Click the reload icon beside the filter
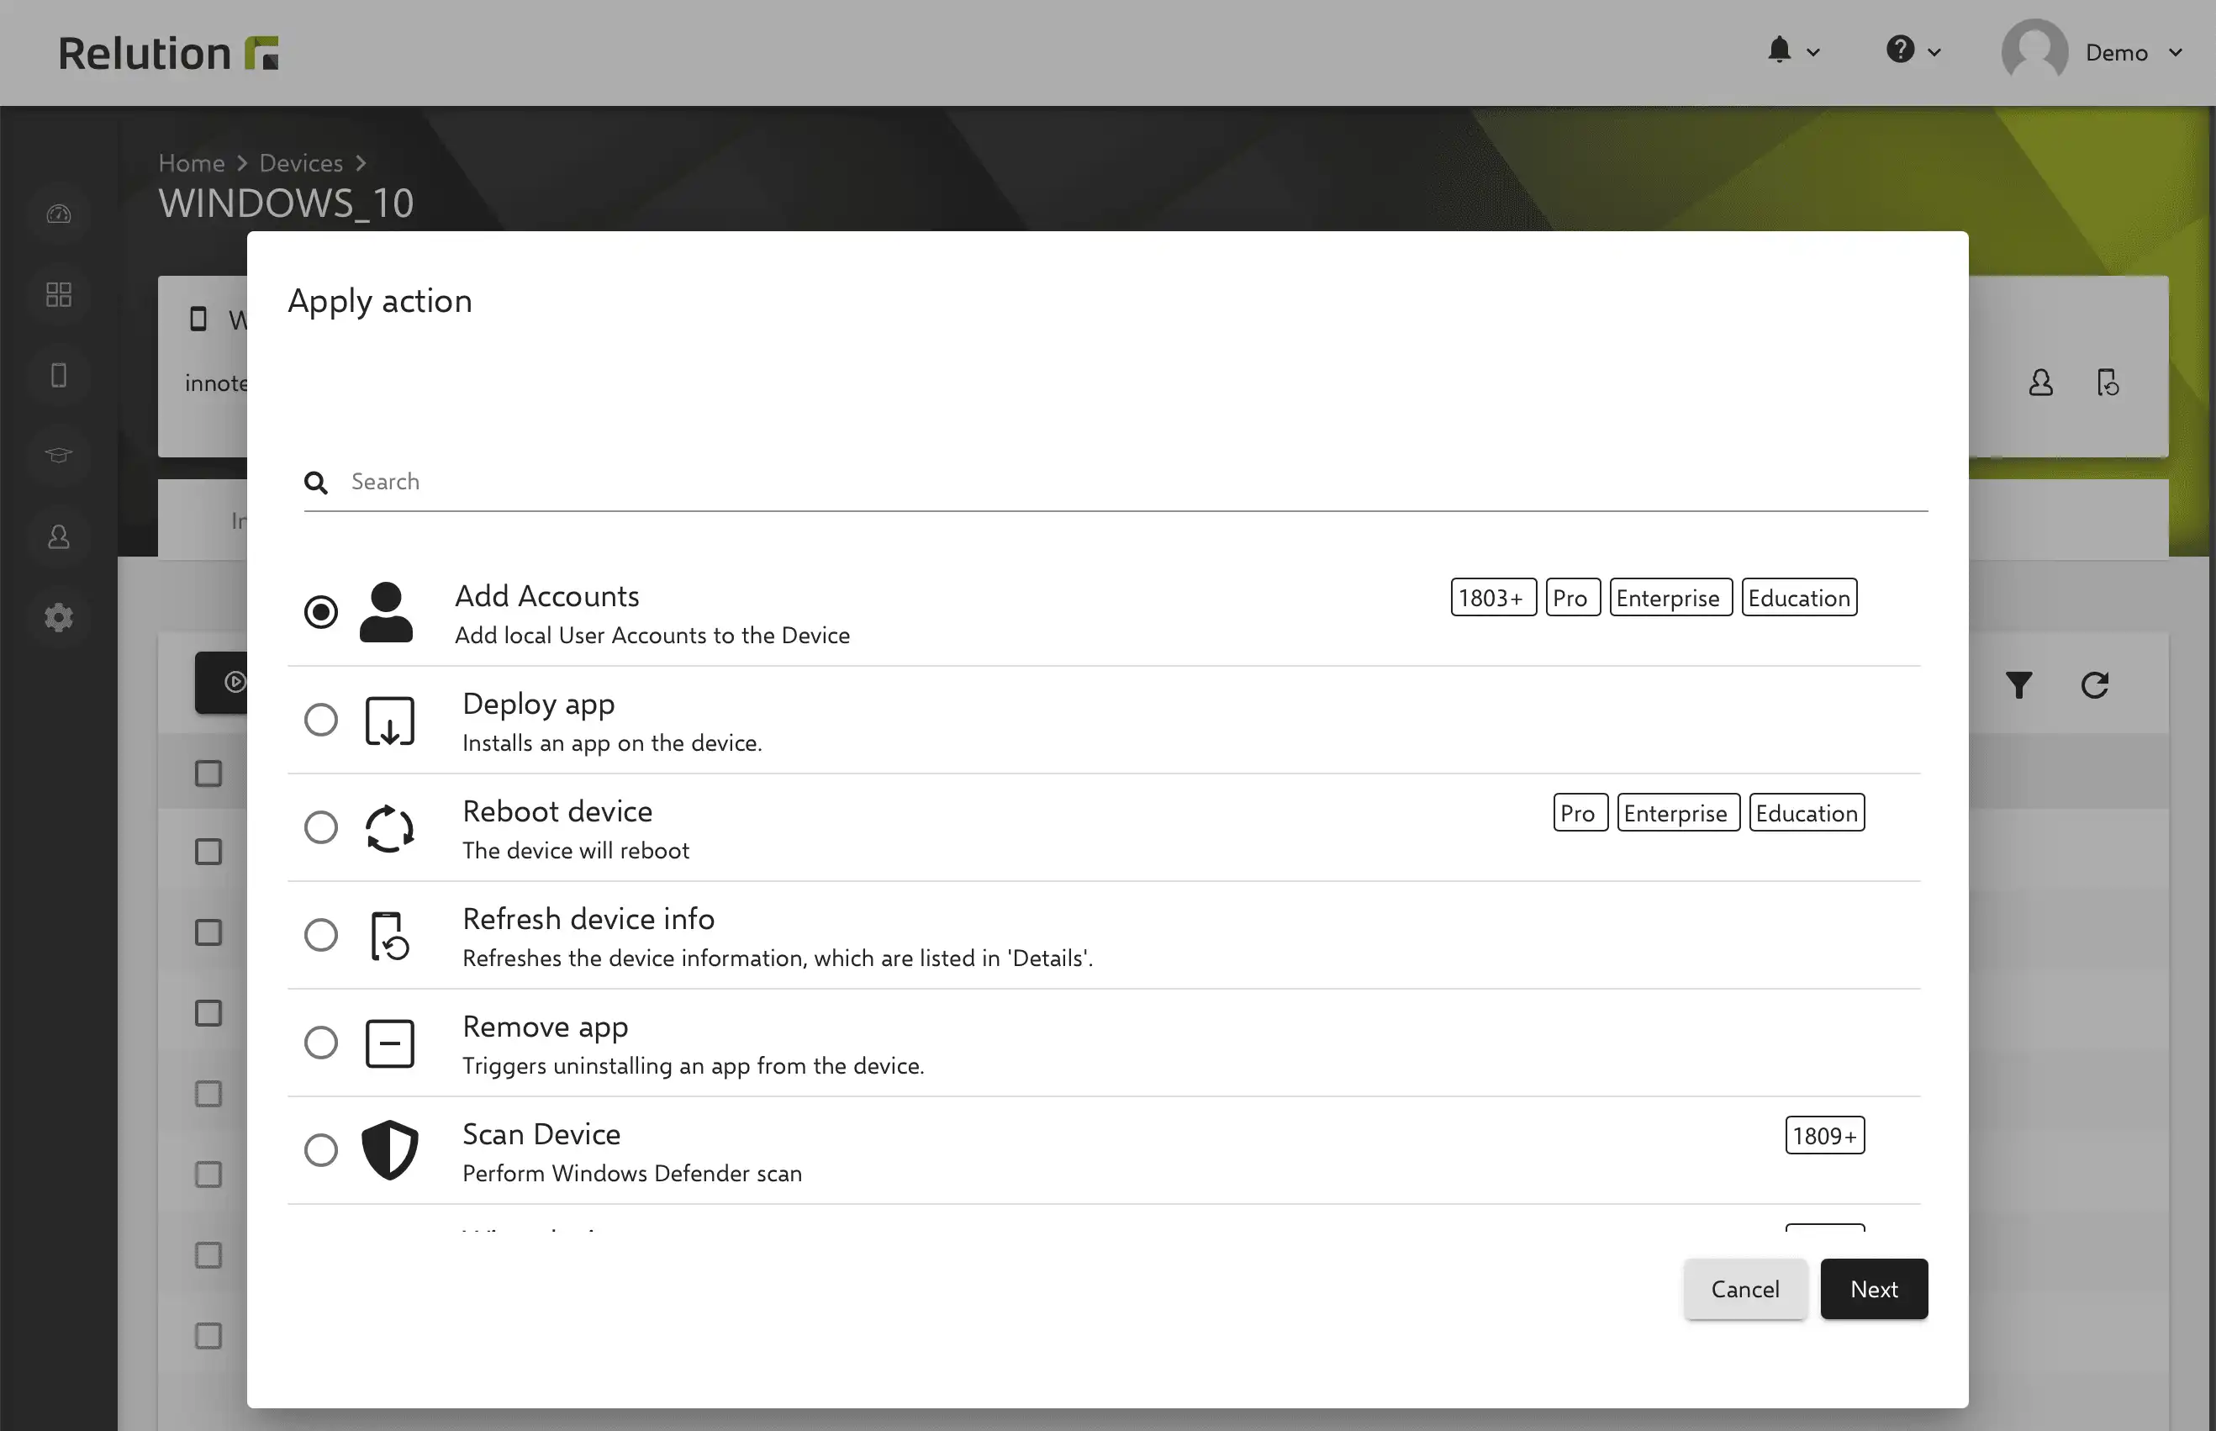The height and width of the screenshot is (1431, 2216). click(2094, 686)
